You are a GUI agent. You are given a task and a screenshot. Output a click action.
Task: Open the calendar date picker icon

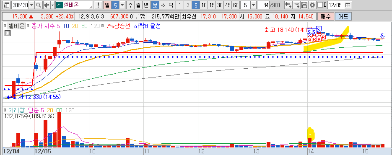coord(348,5)
